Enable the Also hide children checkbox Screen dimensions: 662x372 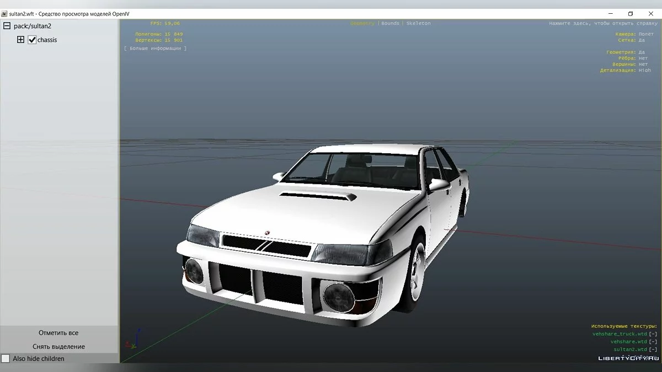[6, 359]
